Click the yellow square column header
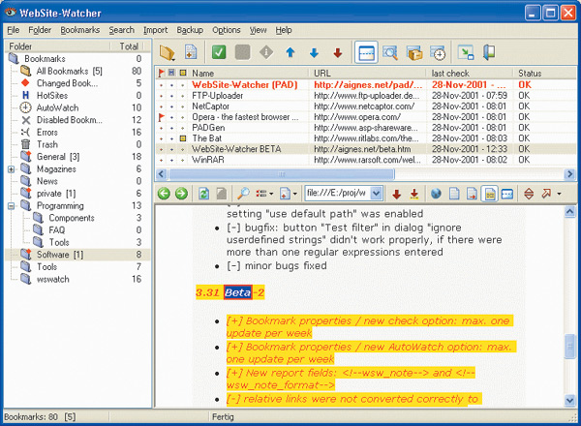The width and height of the screenshot is (581, 426). (183, 73)
